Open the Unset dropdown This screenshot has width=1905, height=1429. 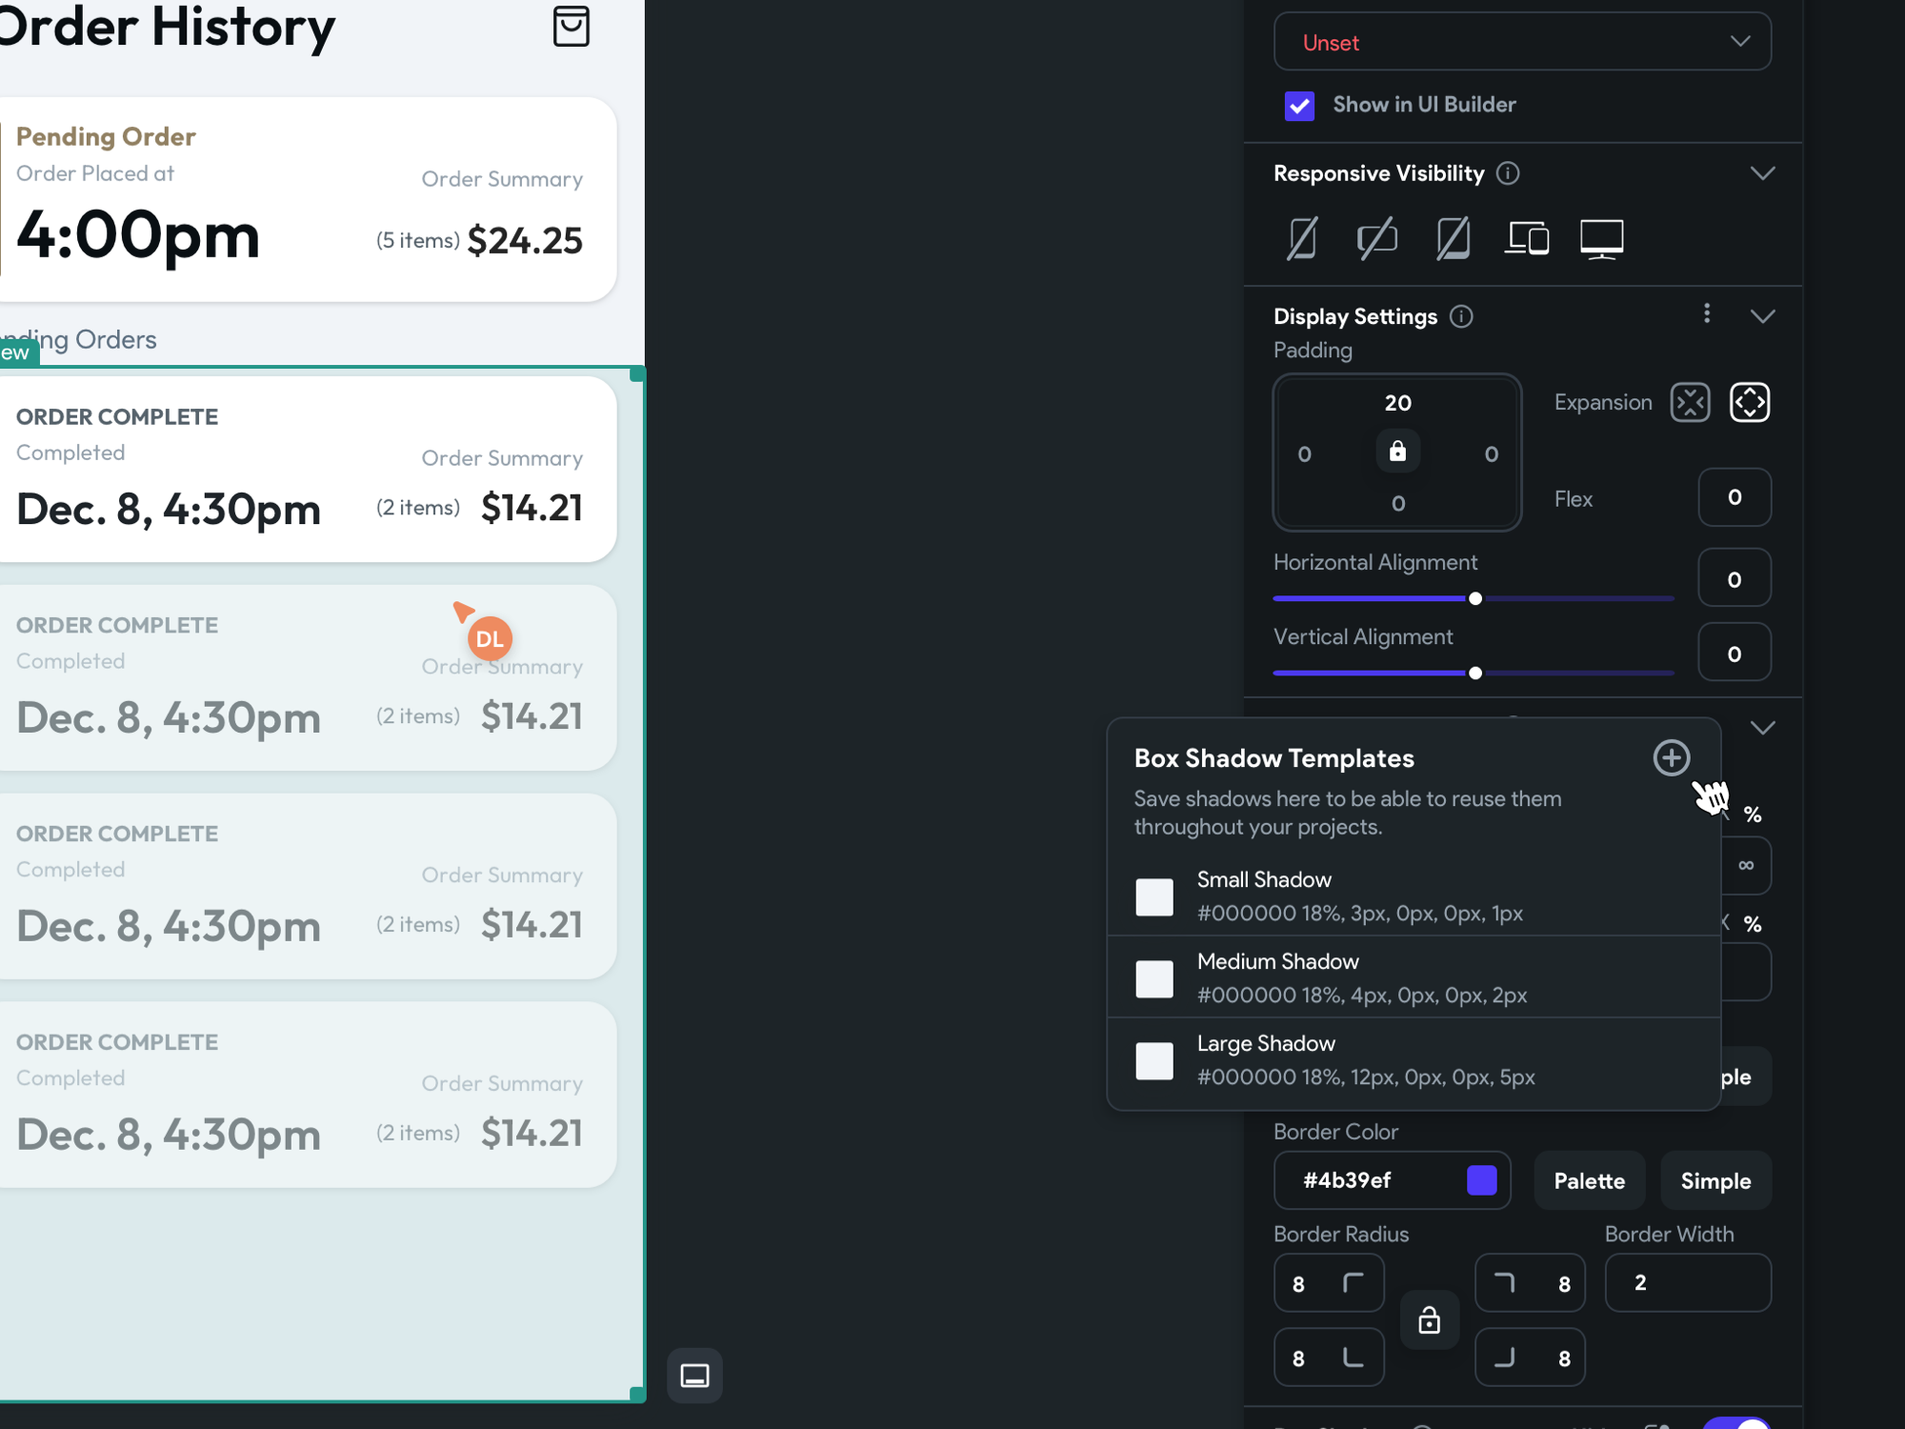point(1522,41)
